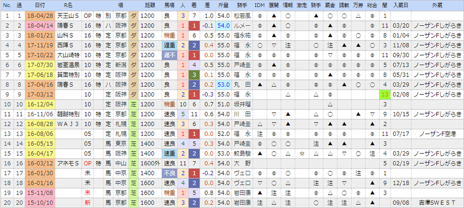Screen dimensions: 464x208
Task: Click the 情報 column header
Action: pyautogui.click(x=288, y=5)
